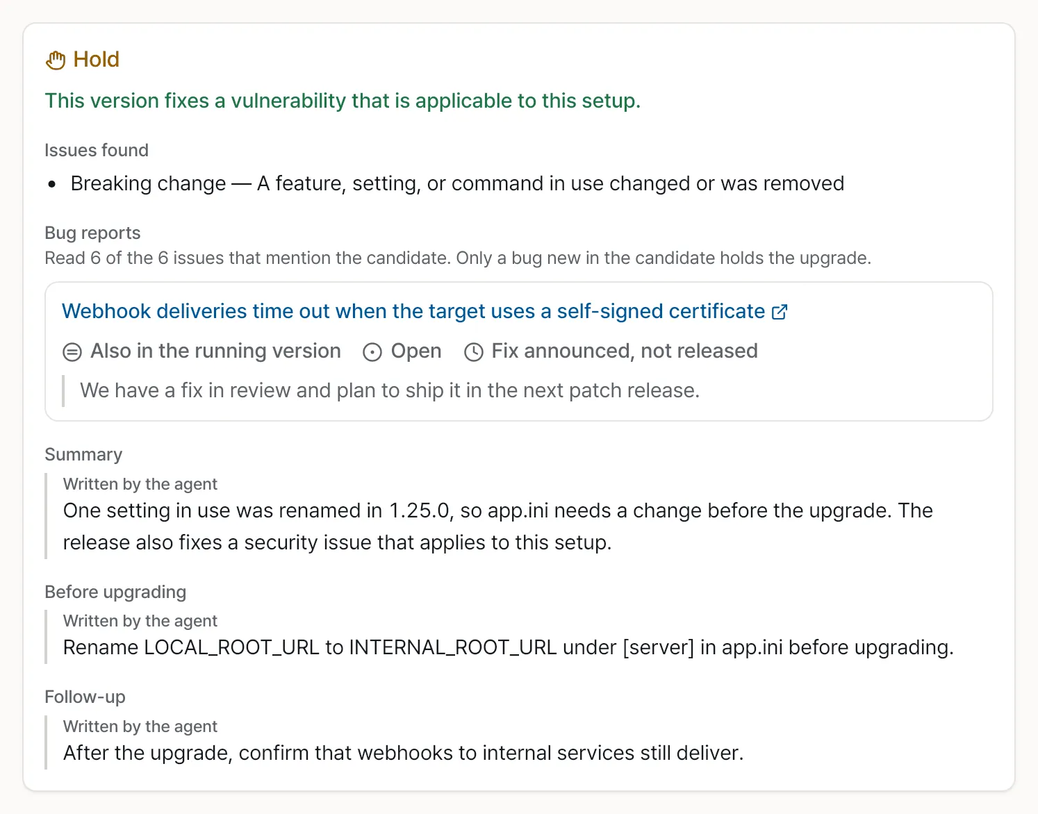Click the quoted fix in review comment
The height and width of the screenshot is (814, 1038).
(x=390, y=390)
